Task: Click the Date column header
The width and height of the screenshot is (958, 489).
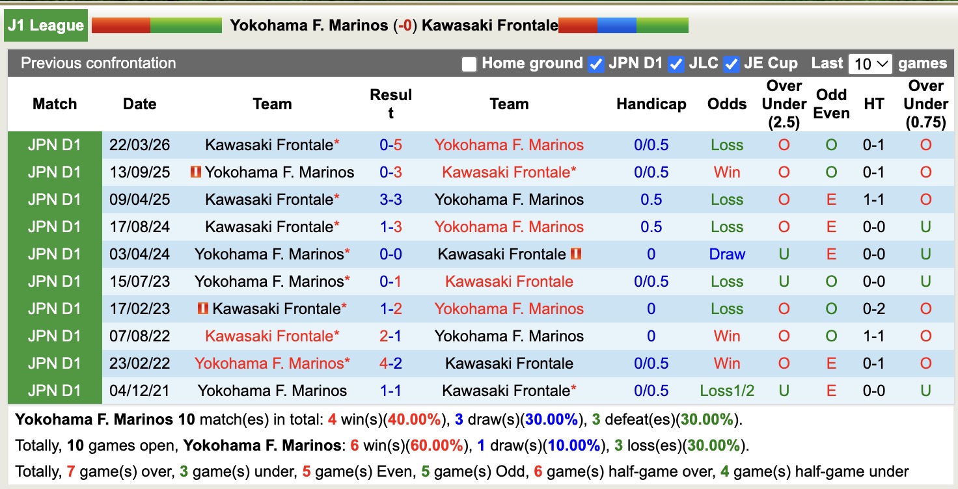Action: tap(139, 103)
